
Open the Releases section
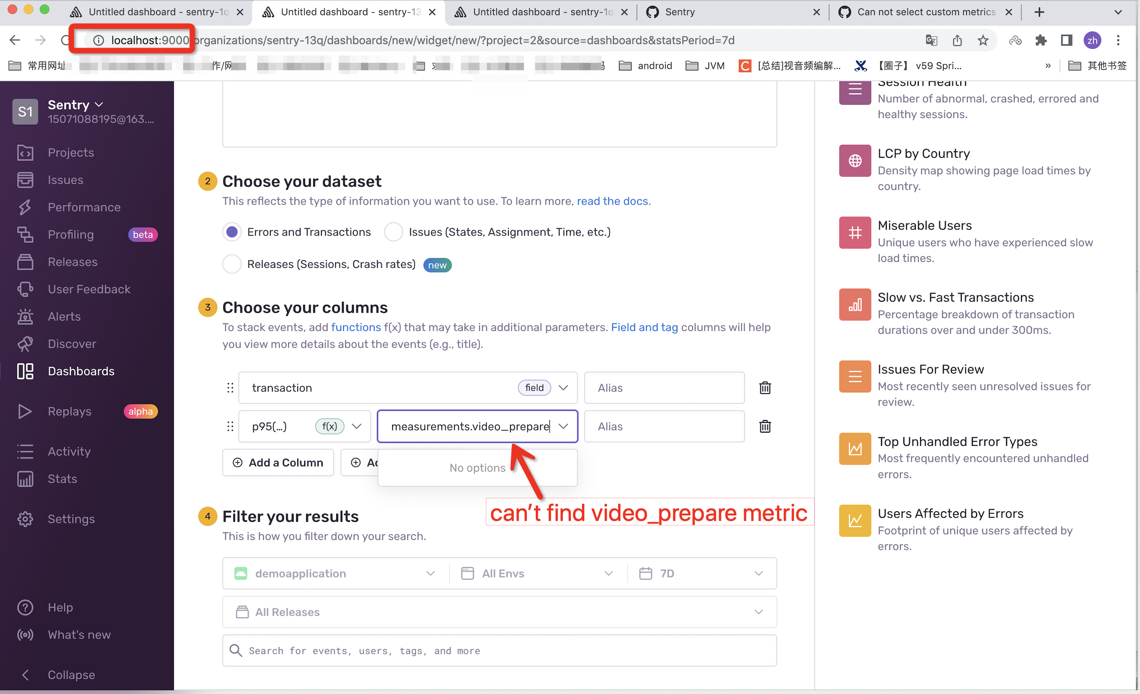click(x=72, y=261)
